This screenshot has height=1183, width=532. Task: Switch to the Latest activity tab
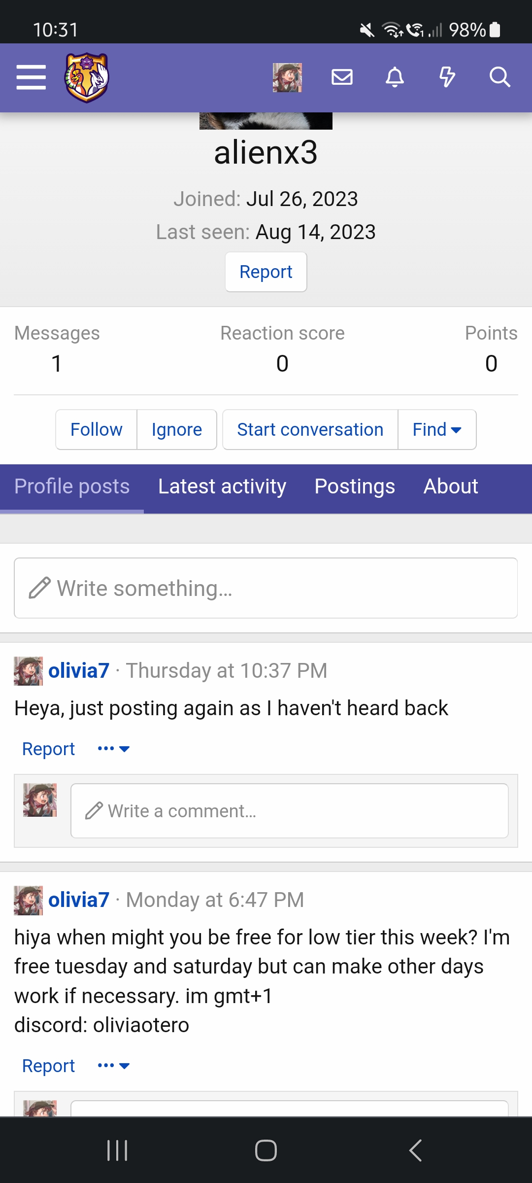point(222,487)
